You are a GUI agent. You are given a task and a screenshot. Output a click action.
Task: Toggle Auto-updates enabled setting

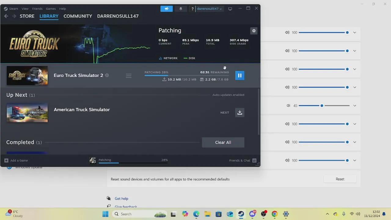[228, 95]
